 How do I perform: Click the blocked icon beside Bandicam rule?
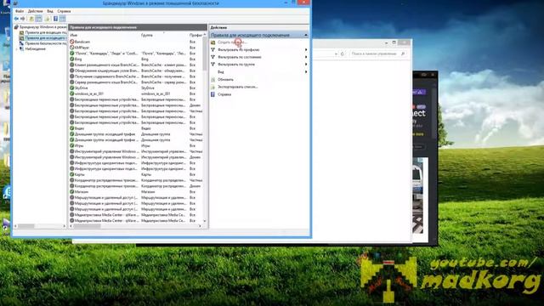pyautogui.click(x=71, y=42)
